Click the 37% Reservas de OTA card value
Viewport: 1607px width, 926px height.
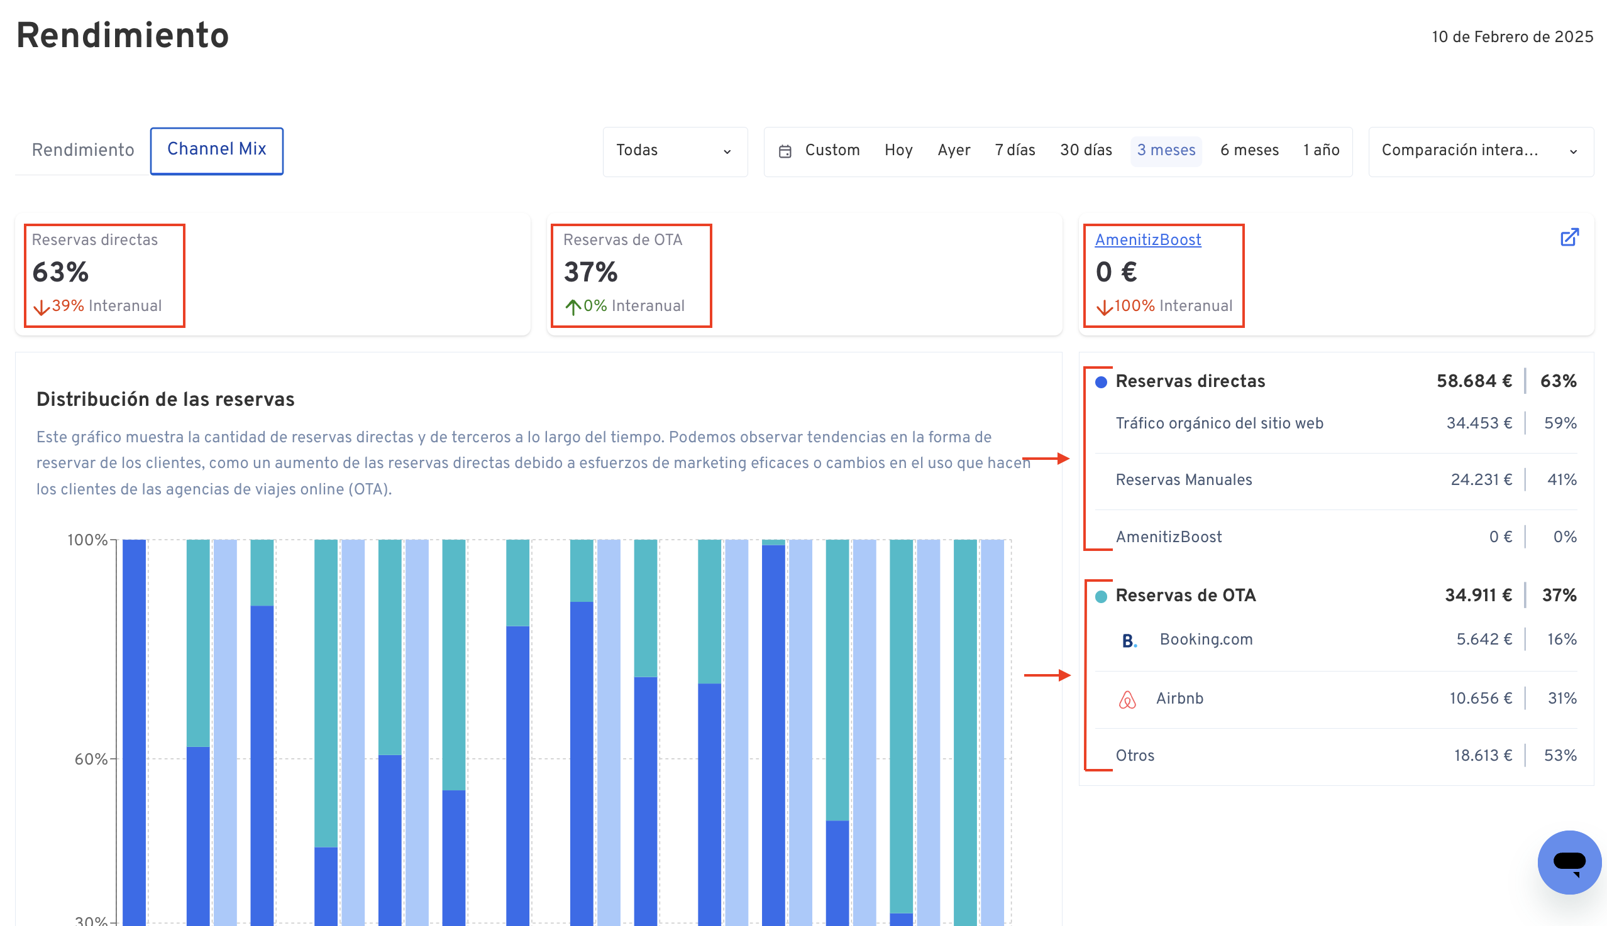click(x=590, y=272)
